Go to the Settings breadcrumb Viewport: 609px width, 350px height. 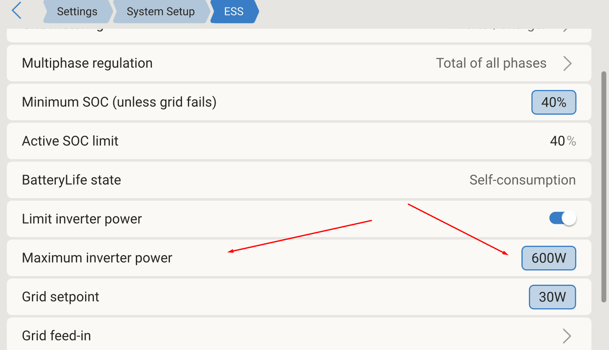click(77, 11)
